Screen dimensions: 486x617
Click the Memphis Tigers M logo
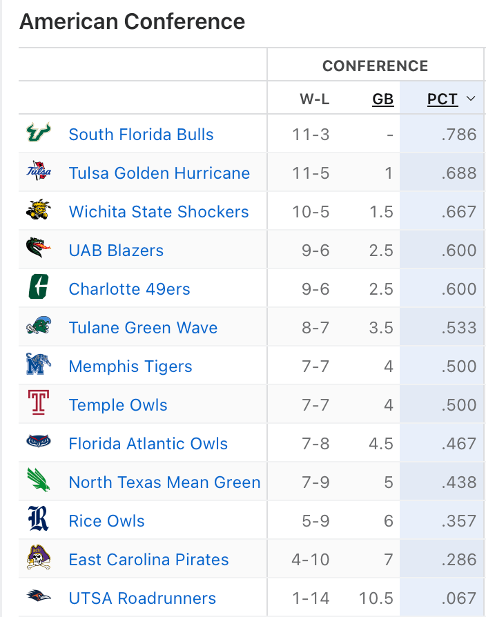(x=38, y=366)
